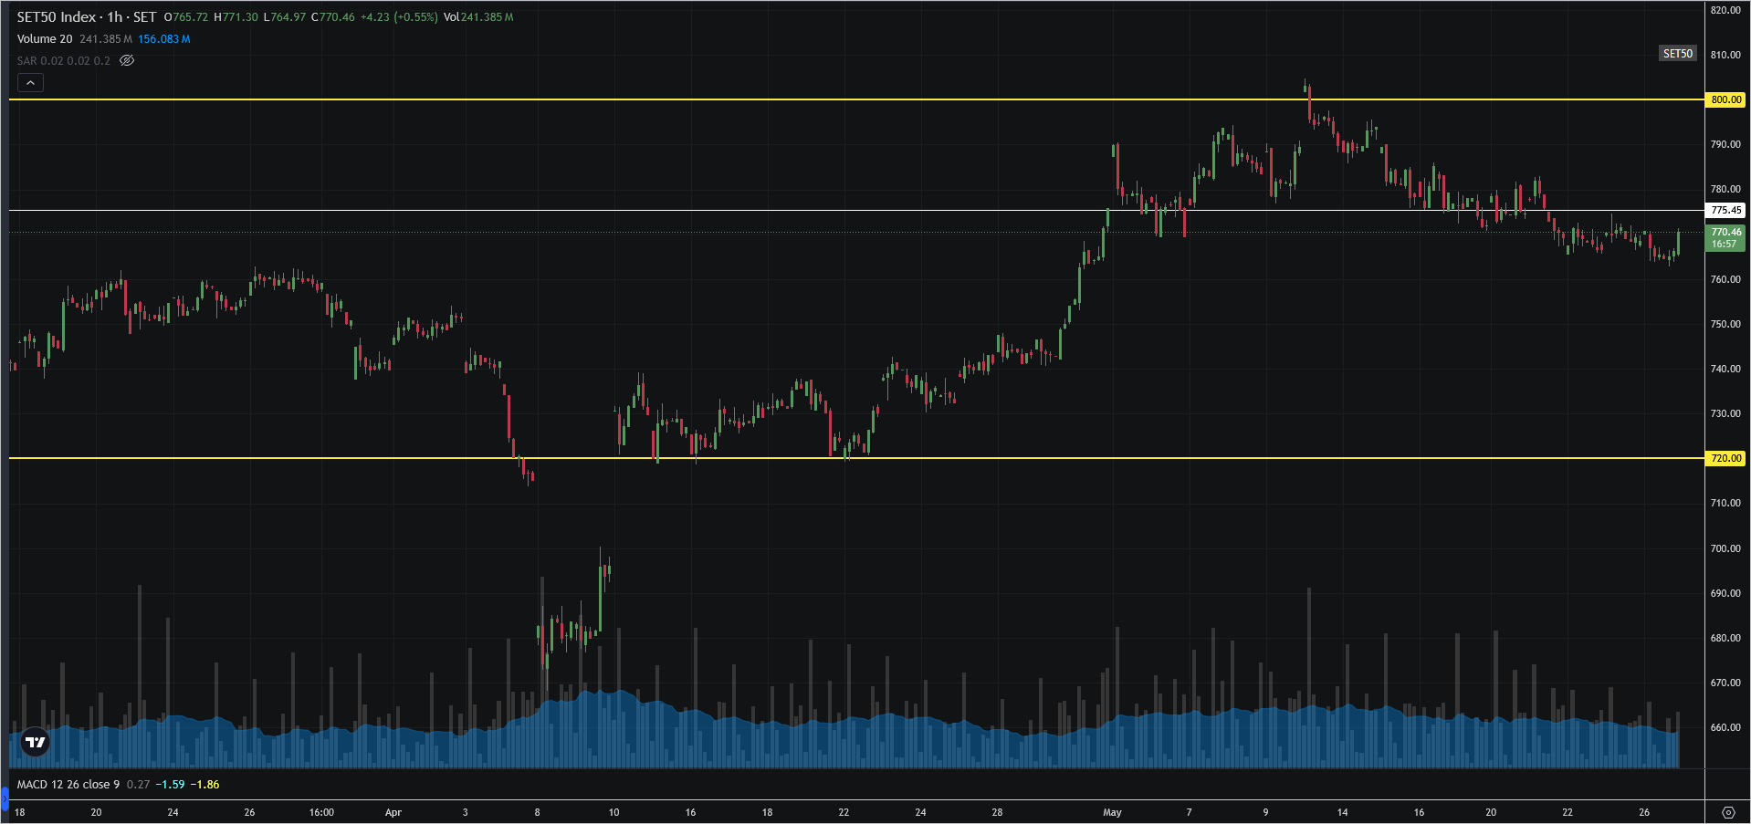
Task: Click the 14 date label on time axis
Action: pos(1342,812)
